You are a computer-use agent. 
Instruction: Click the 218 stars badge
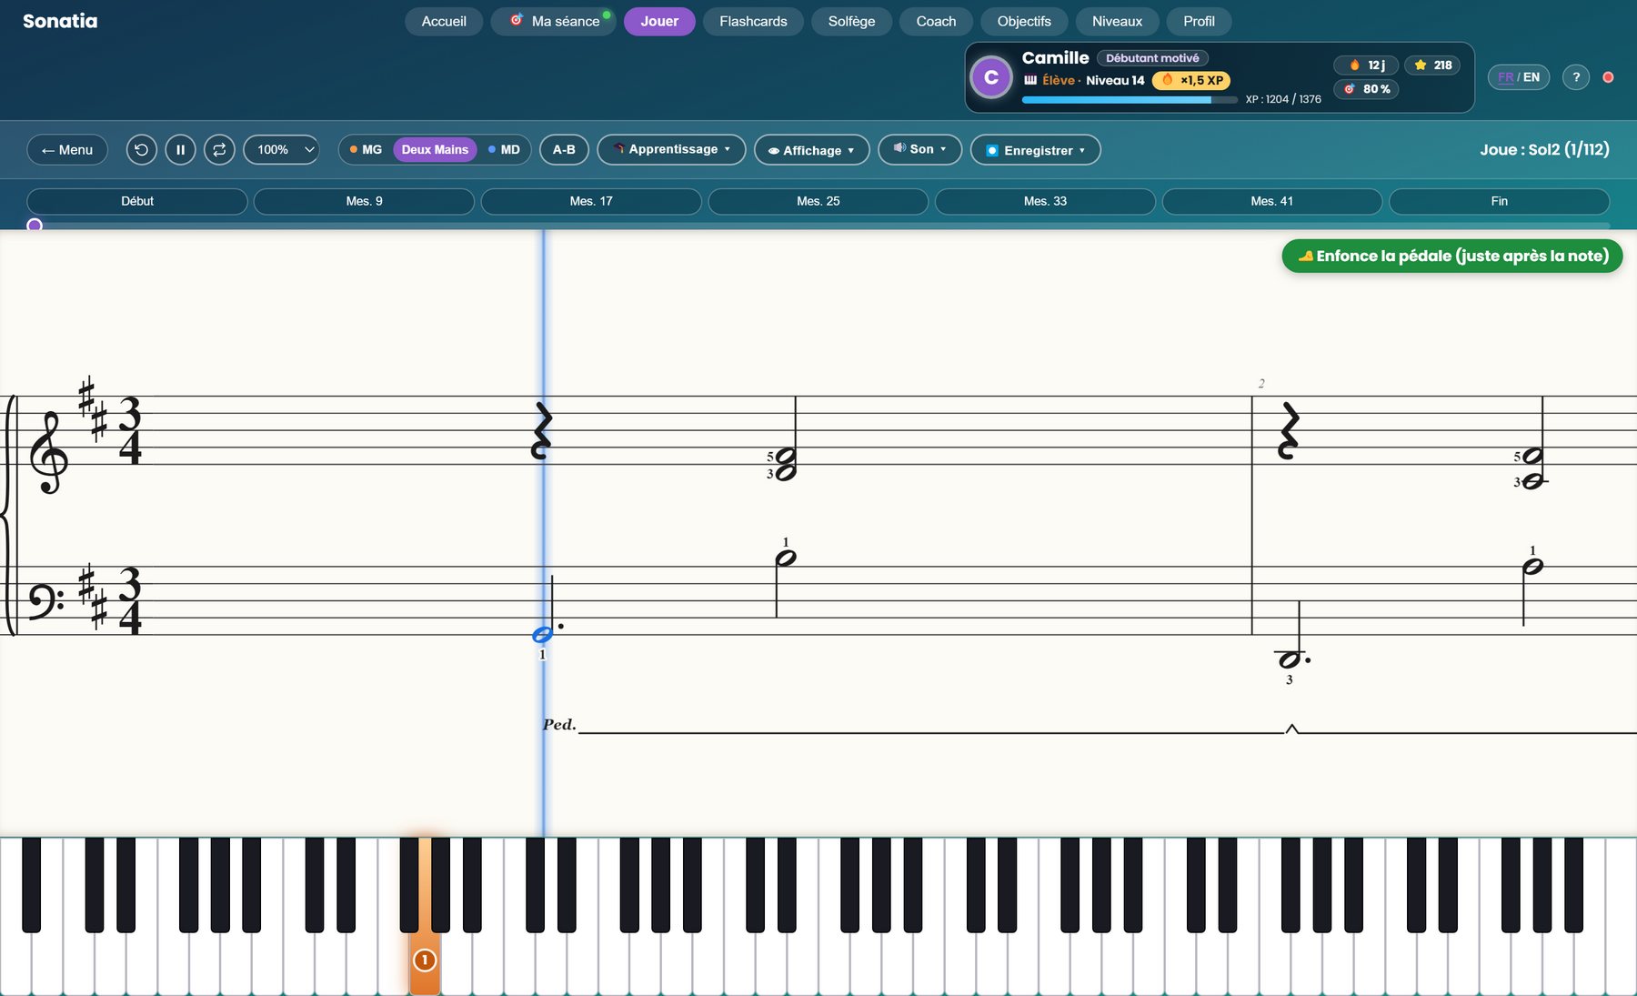point(1433,65)
